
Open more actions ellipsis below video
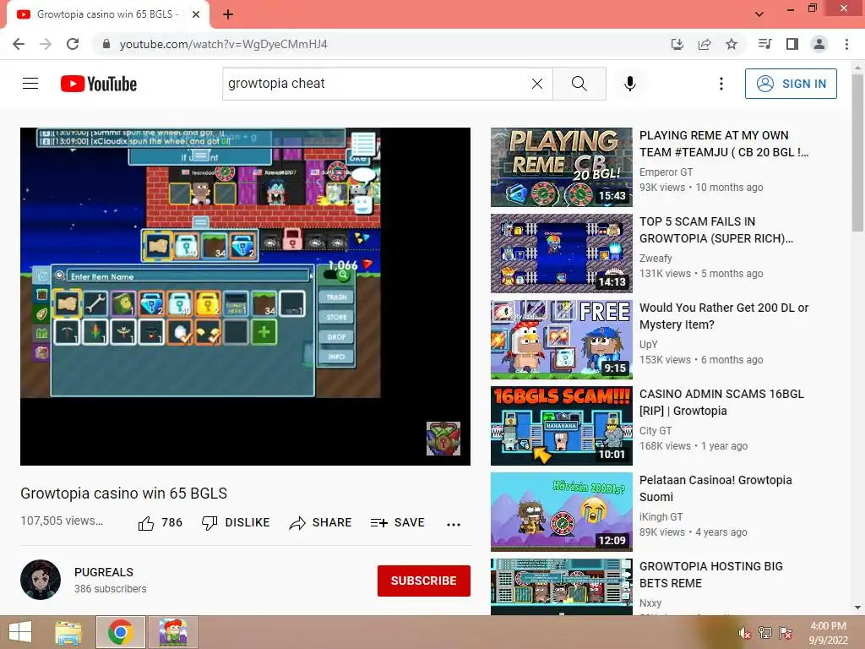coord(454,524)
